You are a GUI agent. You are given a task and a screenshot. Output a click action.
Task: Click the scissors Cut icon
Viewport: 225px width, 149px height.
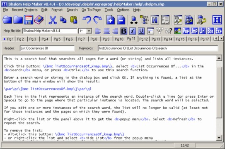click(x=53, y=20)
